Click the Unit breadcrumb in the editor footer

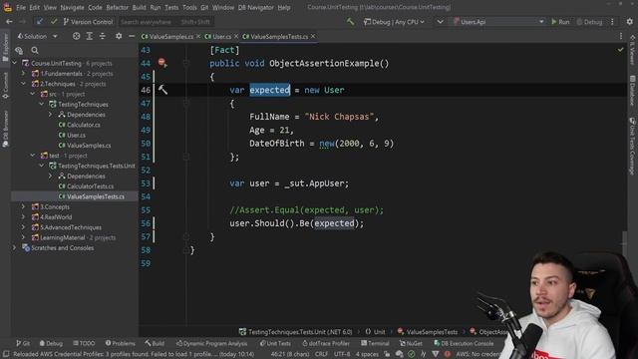click(x=375, y=332)
